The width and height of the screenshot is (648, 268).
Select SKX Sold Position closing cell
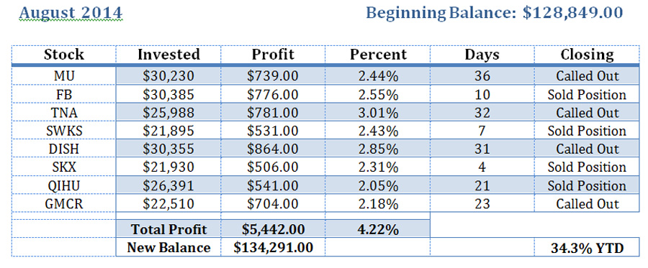point(587,167)
